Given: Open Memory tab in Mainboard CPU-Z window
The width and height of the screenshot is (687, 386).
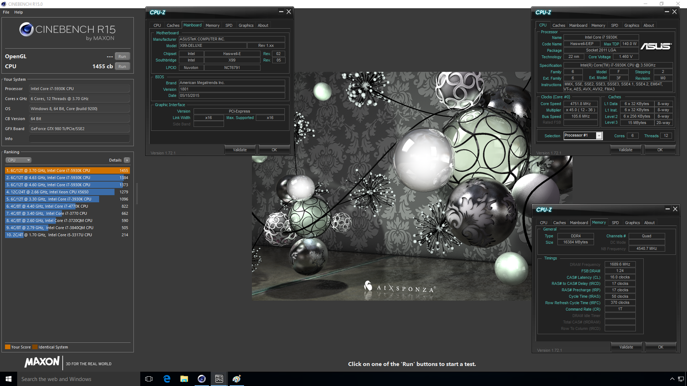Looking at the screenshot, I should coord(213,25).
